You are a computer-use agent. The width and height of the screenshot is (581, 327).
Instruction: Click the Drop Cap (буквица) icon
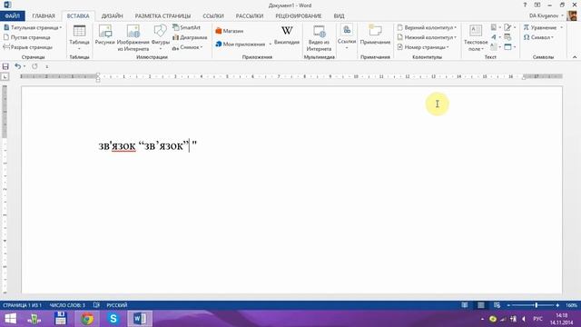496,47
